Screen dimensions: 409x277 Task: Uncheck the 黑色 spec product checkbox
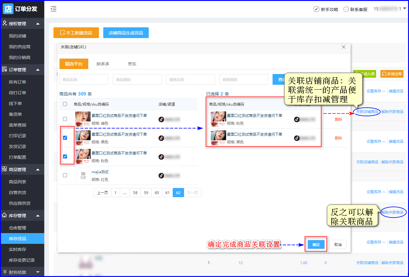[65, 138]
